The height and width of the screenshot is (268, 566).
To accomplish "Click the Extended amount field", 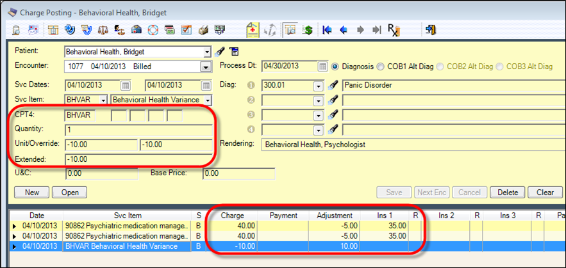I will click(x=138, y=159).
